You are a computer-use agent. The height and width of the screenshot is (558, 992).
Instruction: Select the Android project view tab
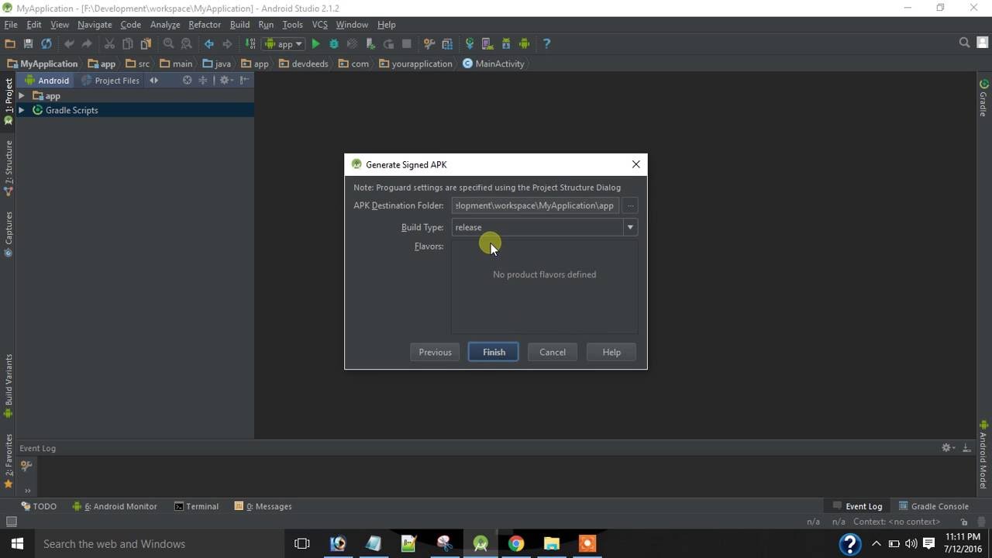tap(46, 81)
